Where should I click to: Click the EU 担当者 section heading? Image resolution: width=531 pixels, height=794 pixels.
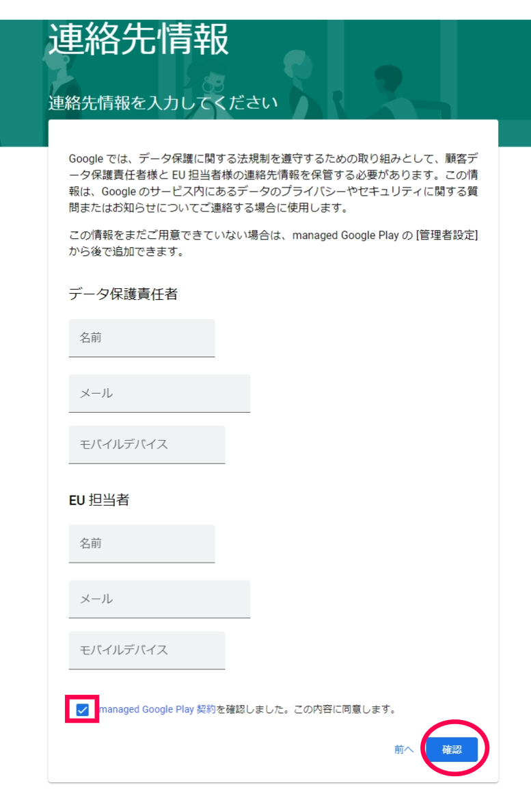(x=99, y=500)
